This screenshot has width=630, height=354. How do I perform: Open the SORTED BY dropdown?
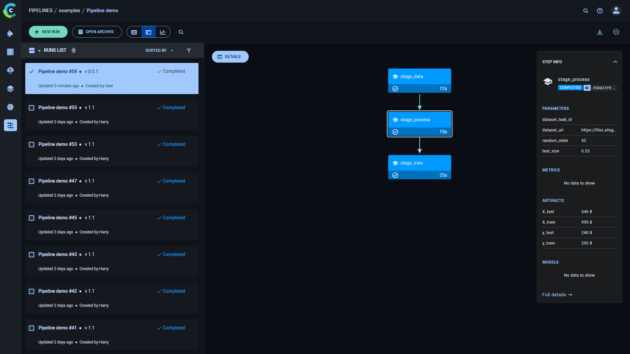tap(159, 50)
